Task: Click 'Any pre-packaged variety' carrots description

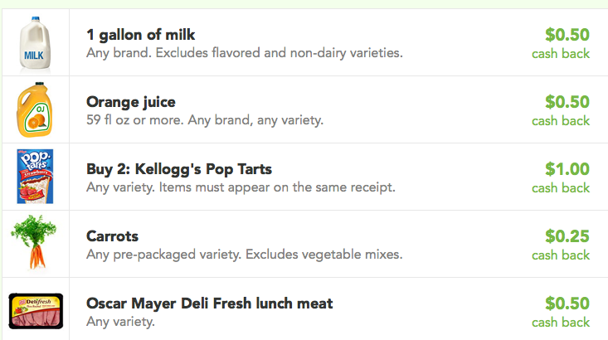Action: (163, 255)
